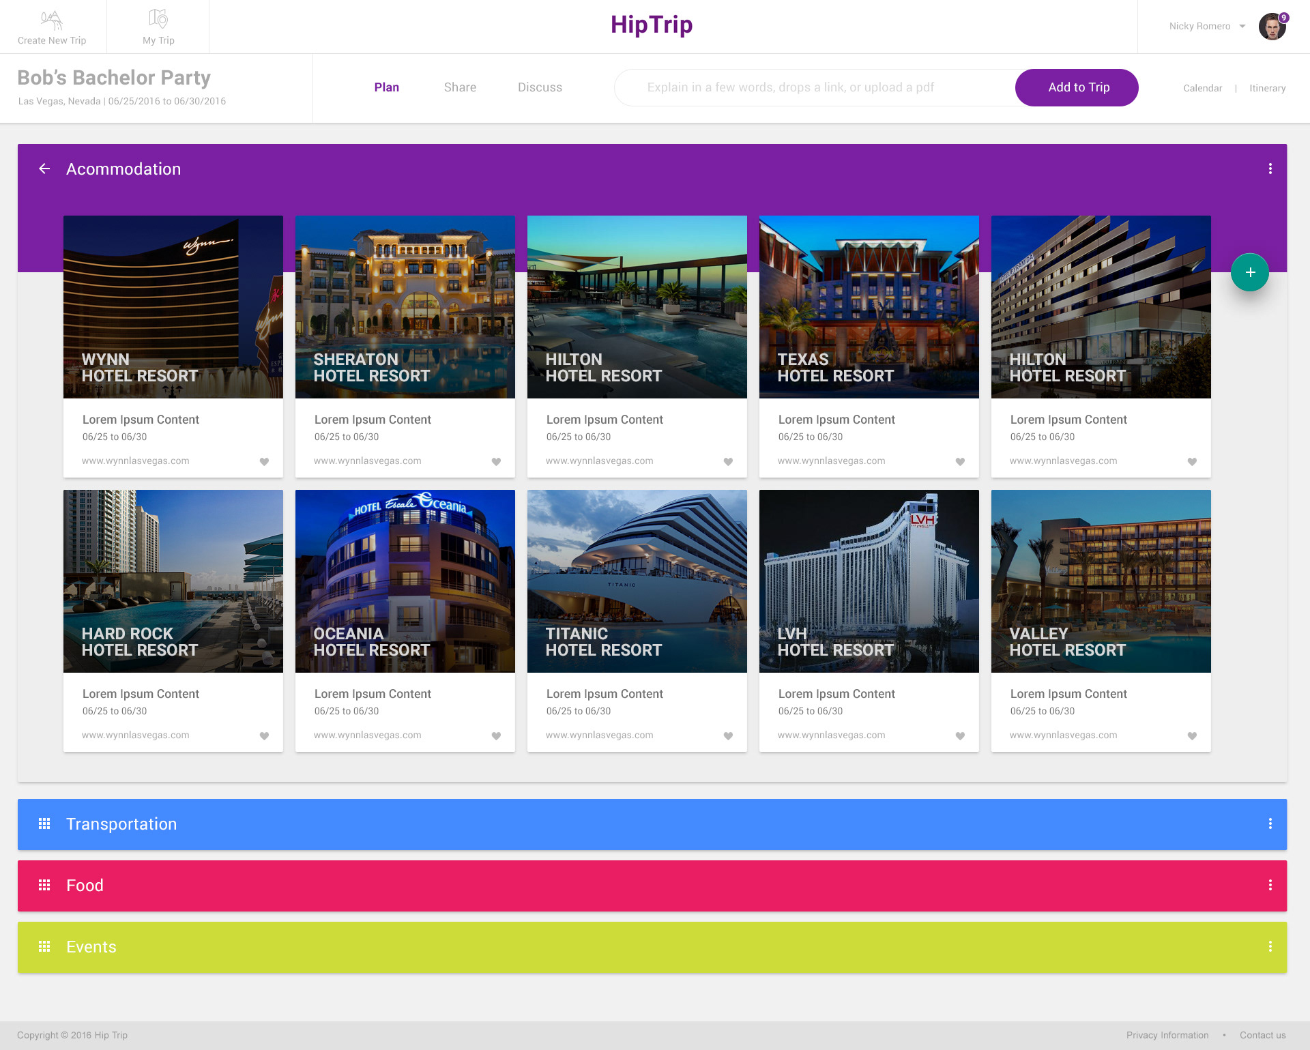Open the Nicky Romero user dropdown arrow
This screenshot has height=1050, width=1310.
pos(1242,27)
